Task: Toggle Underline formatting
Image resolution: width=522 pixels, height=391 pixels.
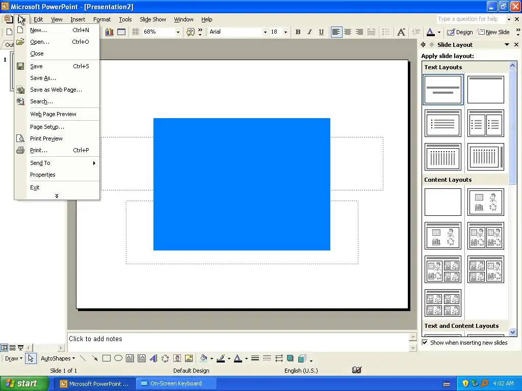Action: click(x=321, y=32)
